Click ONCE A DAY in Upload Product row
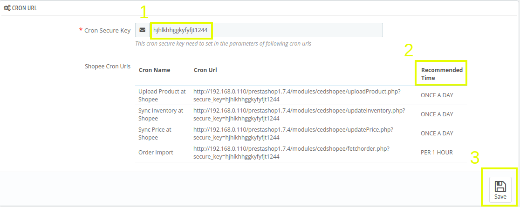Image resolution: width=520 pixels, height=207 pixels. tap(437, 95)
